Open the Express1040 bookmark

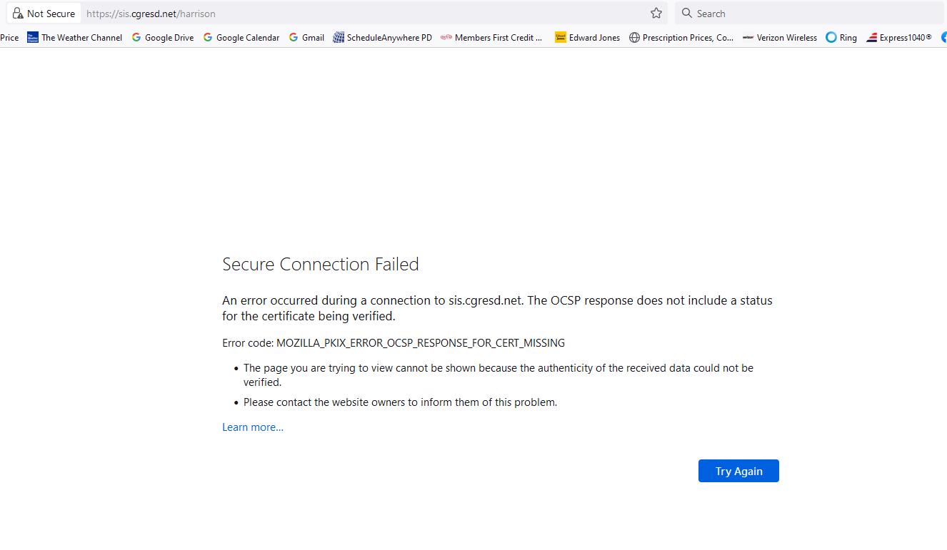pos(899,37)
